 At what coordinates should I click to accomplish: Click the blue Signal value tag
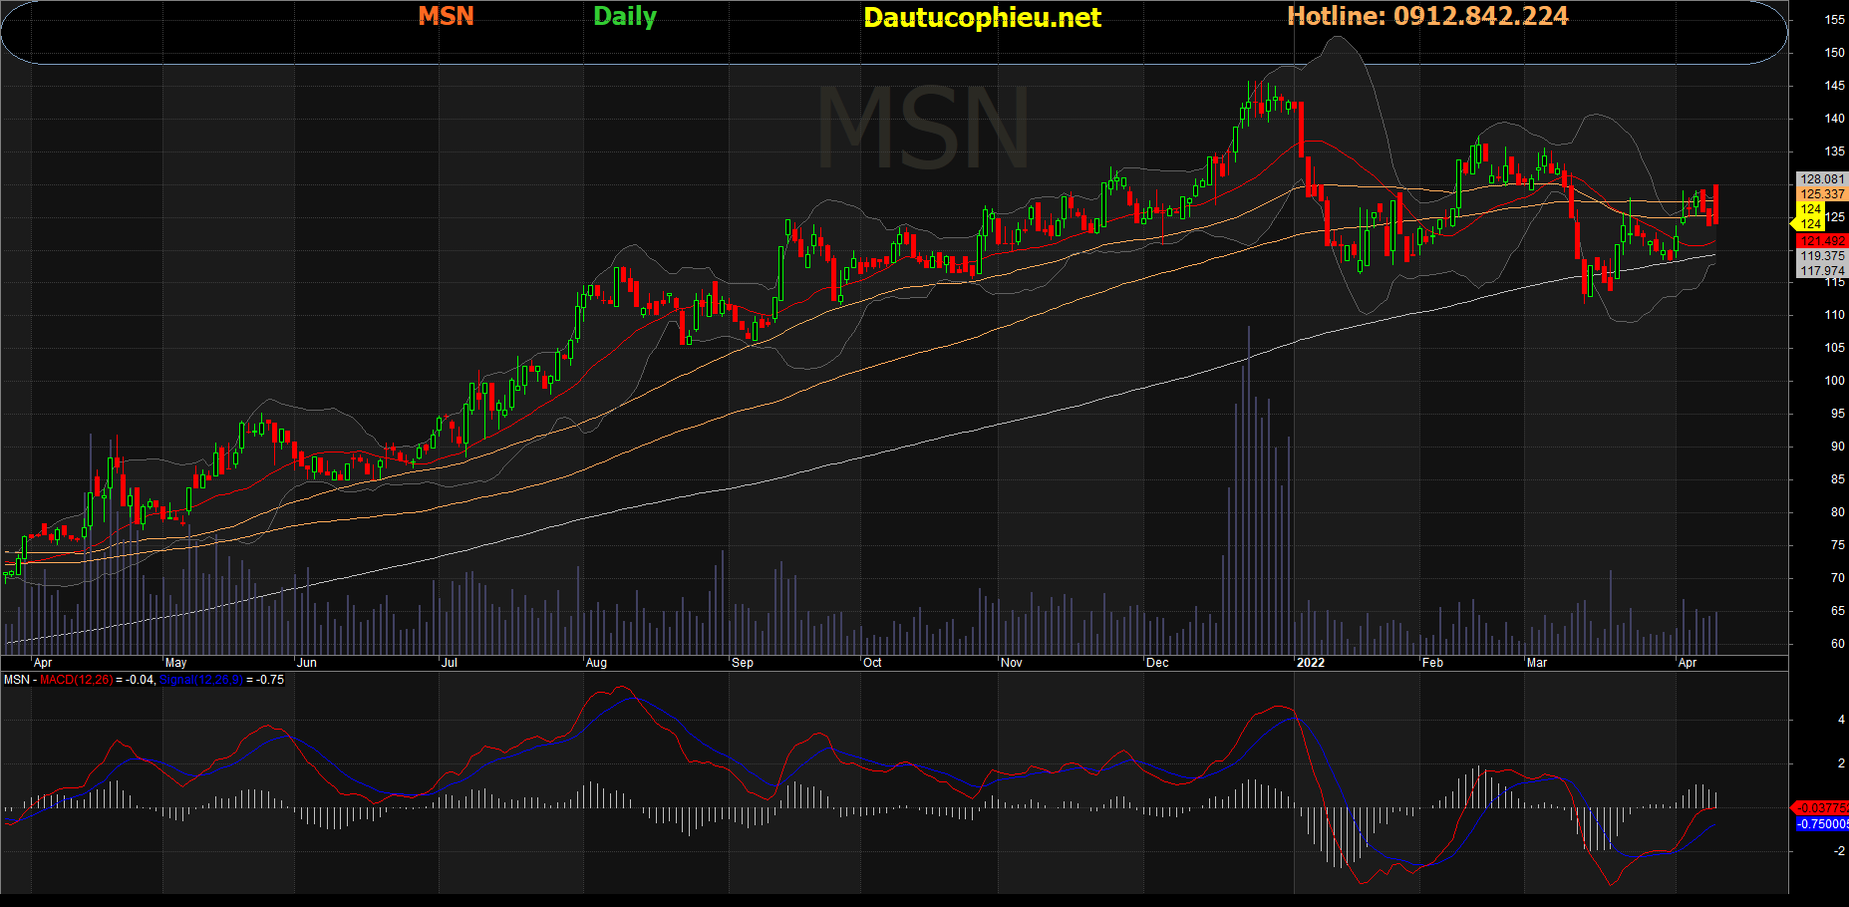click(x=1821, y=824)
